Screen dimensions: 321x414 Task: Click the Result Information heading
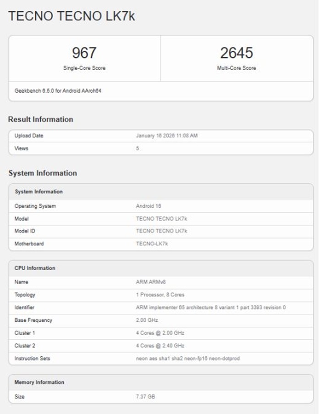tap(40, 119)
